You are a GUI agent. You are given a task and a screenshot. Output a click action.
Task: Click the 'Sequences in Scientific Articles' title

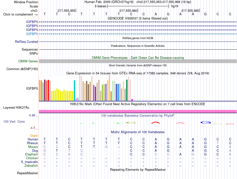(138, 46)
